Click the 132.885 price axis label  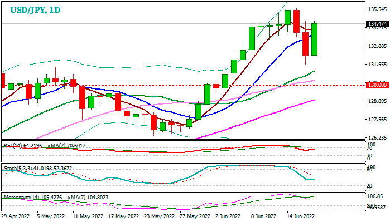[x=378, y=46]
